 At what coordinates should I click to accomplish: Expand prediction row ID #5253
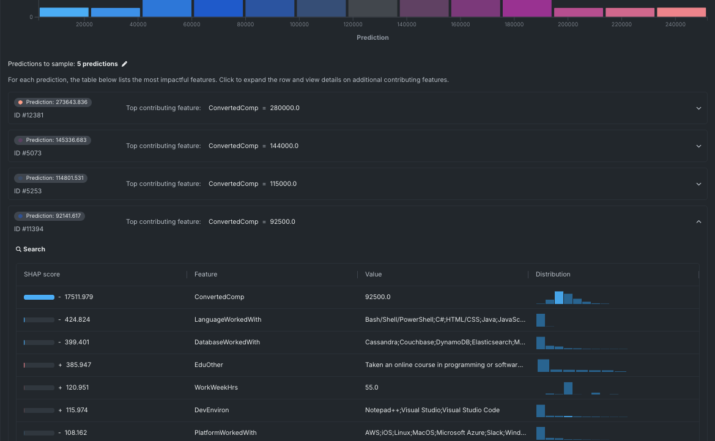(698, 184)
